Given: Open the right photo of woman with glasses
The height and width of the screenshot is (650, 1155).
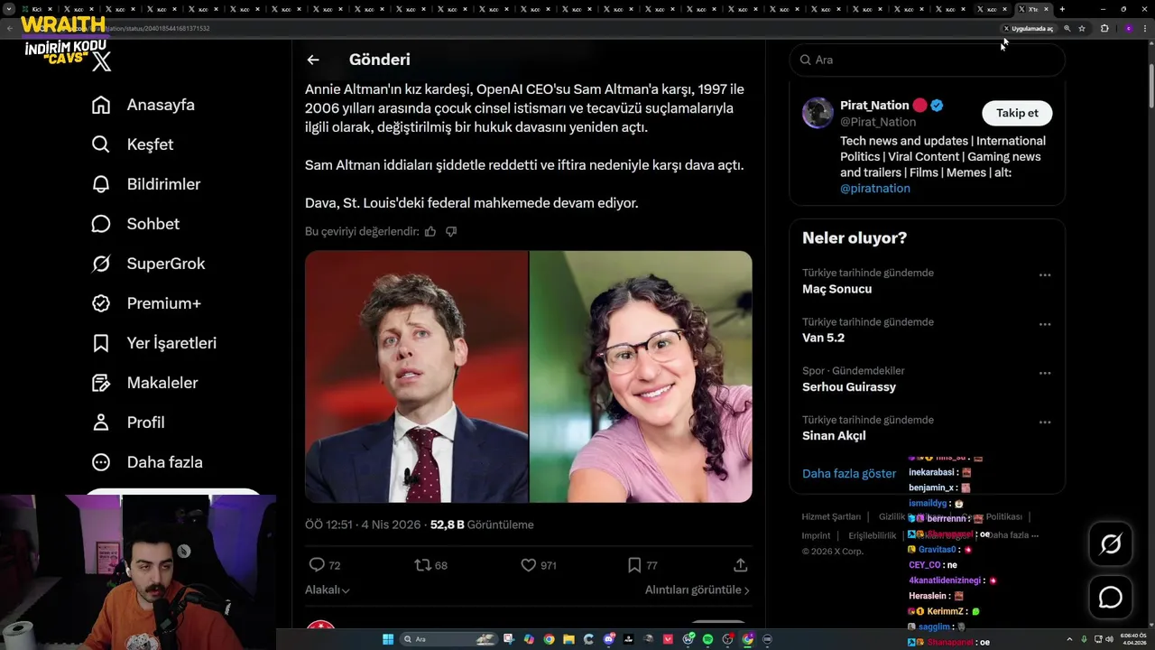Looking at the screenshot, I should point(641,376).
